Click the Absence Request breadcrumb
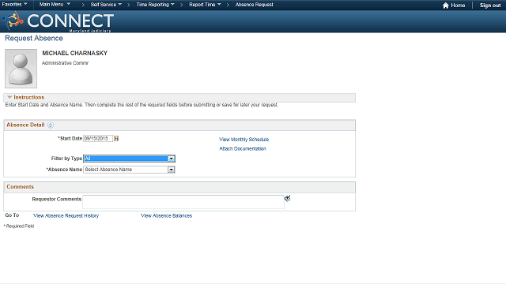This screenshot has width=506, height=284. click(x=255, y=5)
